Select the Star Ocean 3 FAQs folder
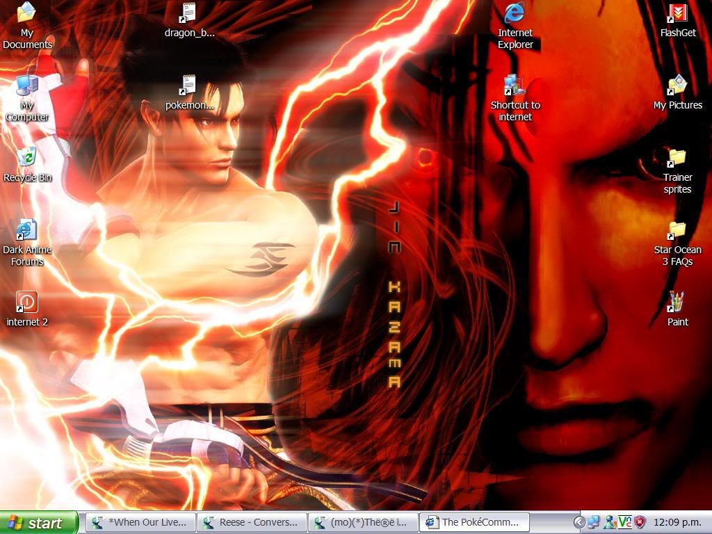 tap(677, 243)
